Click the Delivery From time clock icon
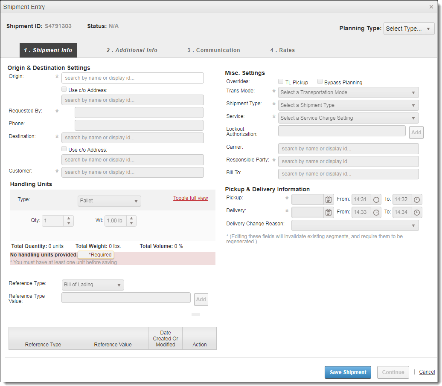Image resolution: width=442 pixels, height=386 pixels. coord(376,212)
